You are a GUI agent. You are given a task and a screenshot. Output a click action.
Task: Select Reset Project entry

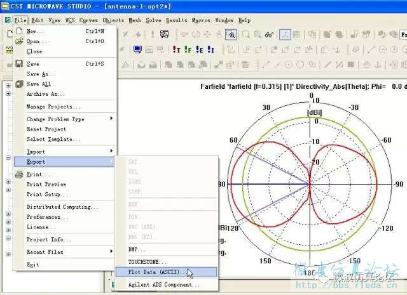[65, 129]
